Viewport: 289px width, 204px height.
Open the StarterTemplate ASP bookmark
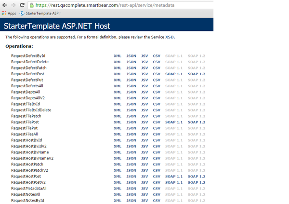click(x=40, y=14)
